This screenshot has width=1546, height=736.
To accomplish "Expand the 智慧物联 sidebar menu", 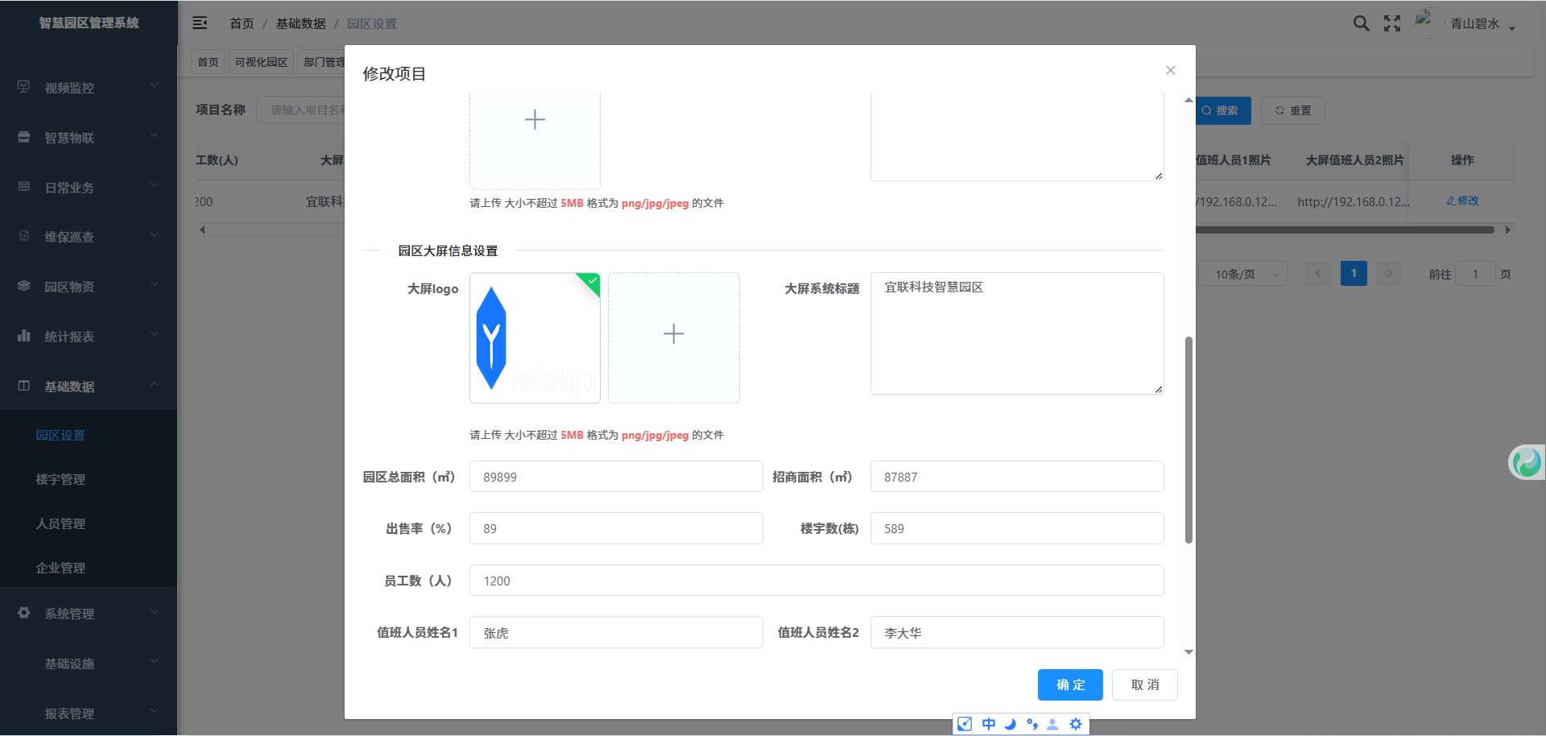I will coord(89,138).
